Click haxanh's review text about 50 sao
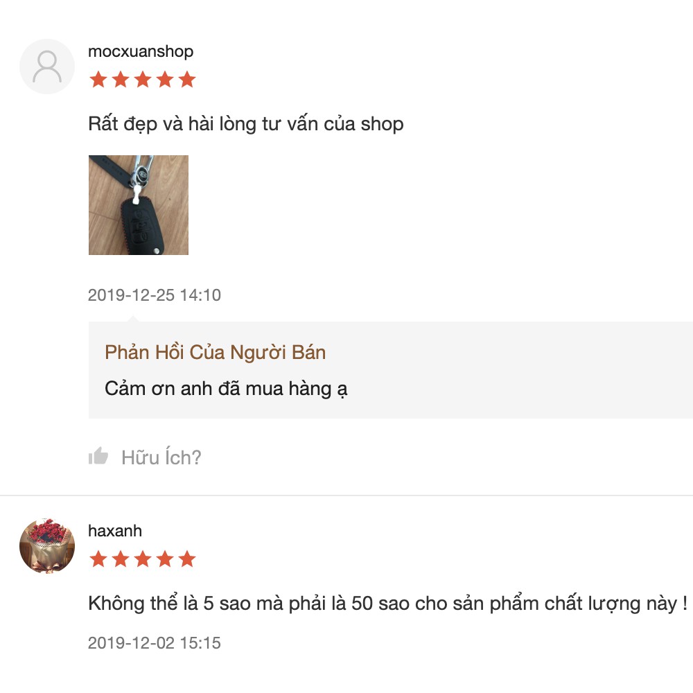 click(x=387, y=604)
